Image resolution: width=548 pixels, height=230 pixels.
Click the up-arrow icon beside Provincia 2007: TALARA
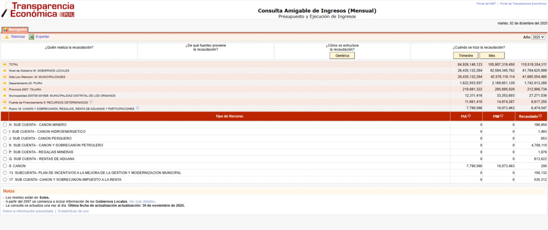click(5, 90)
